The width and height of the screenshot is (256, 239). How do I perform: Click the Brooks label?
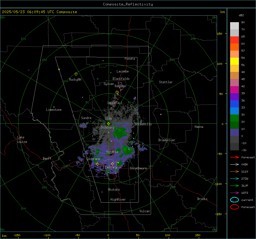pyautogui.click(x=202, y=199)
